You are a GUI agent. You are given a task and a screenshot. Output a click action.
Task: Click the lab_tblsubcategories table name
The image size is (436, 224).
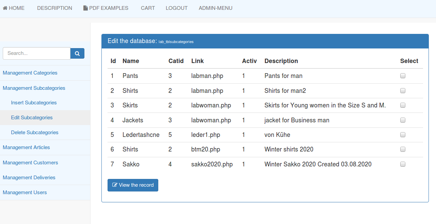pos(176,42)
